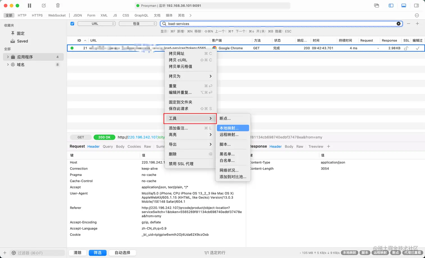Viewport: 425px width, 258px height.
Task: Select request row 21 from Google Chrome
Action: (246, 48)
